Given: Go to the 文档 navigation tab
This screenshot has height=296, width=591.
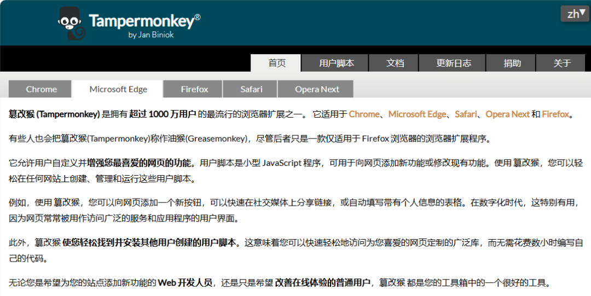Looking at the screenshot, I should tap(394, 63).
